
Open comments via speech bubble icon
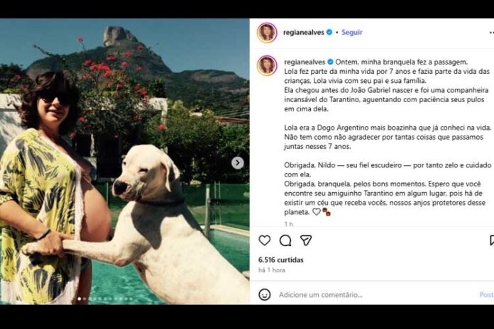coord(285,241)
